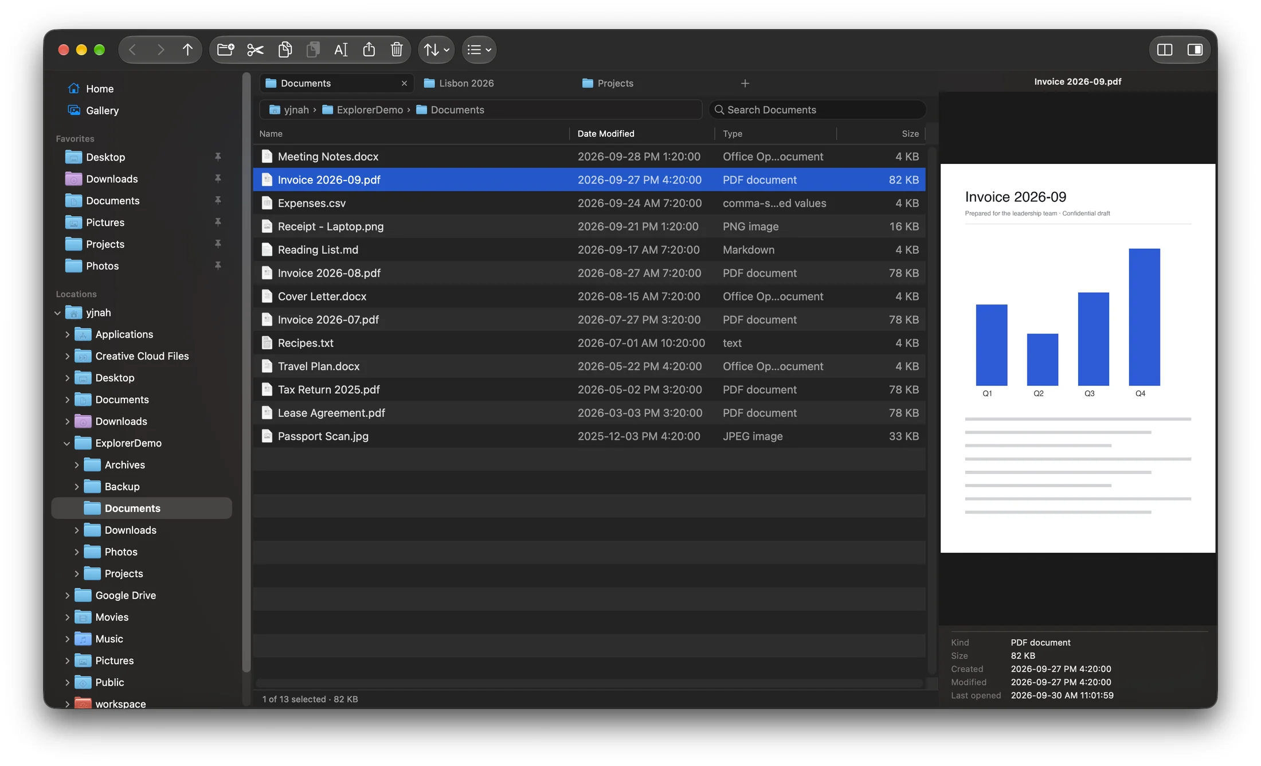The height and width of the screenshot is (766, 1261).
Task: Unpin Photos from Favorites
Action: pos(218,266)
